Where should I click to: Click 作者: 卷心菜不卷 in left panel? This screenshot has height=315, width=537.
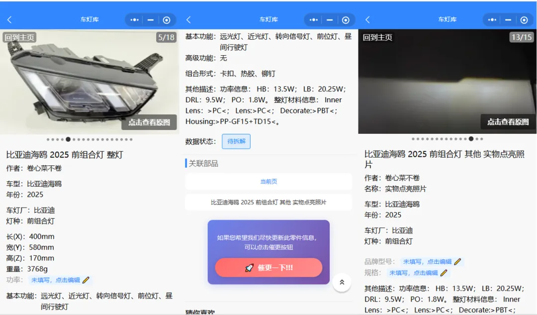[34, 168]
